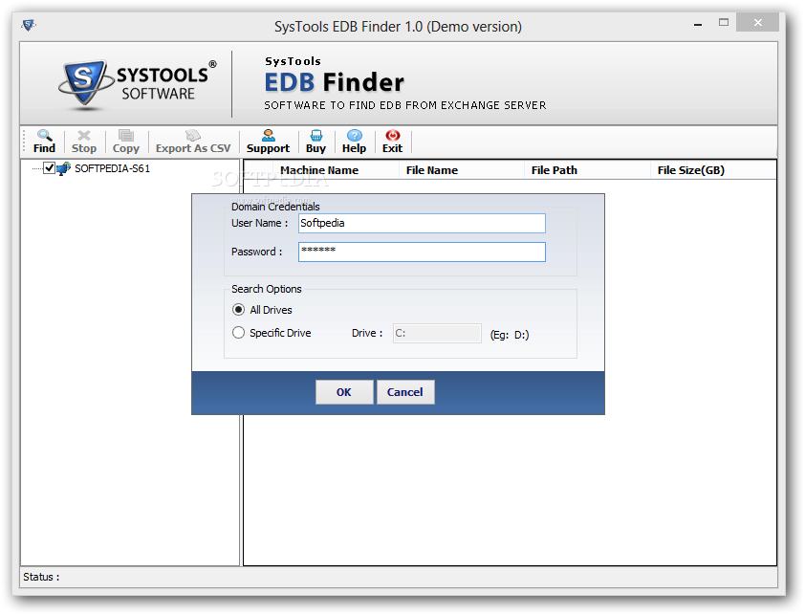The height and width of the screenshot is (615, 805).
Task: Select the All Drives radio button
Action: click(x=238, y=310)
